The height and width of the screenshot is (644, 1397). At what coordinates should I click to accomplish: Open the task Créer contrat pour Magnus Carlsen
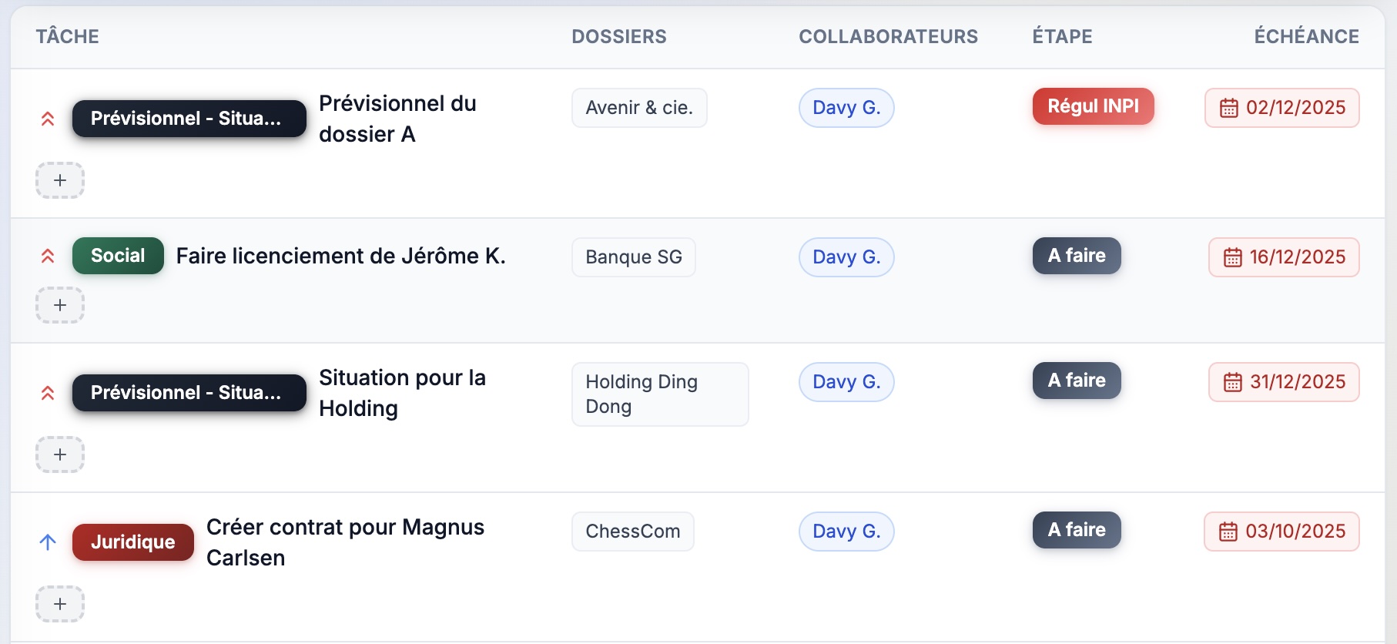point(345,542)
